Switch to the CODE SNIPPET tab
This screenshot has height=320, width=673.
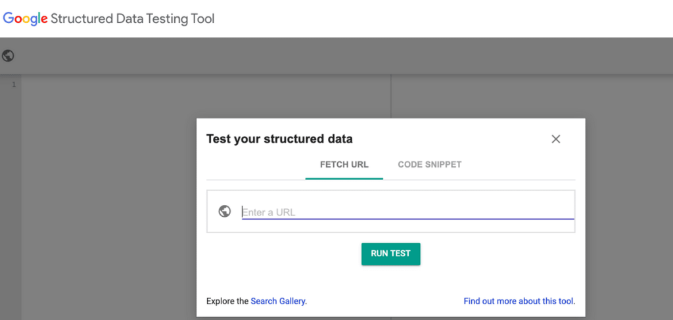point(430,165)
